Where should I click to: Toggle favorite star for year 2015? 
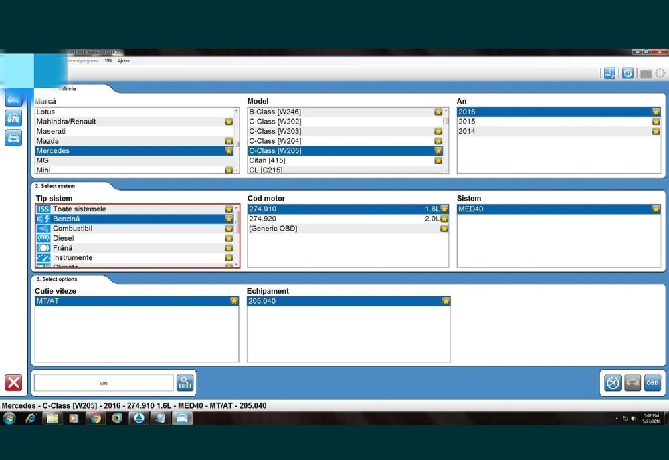pos(656,122)
